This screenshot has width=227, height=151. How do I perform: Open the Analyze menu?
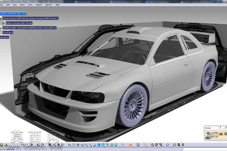pos(39,5)
